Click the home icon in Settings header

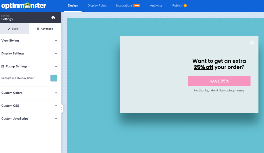(53, 18)
